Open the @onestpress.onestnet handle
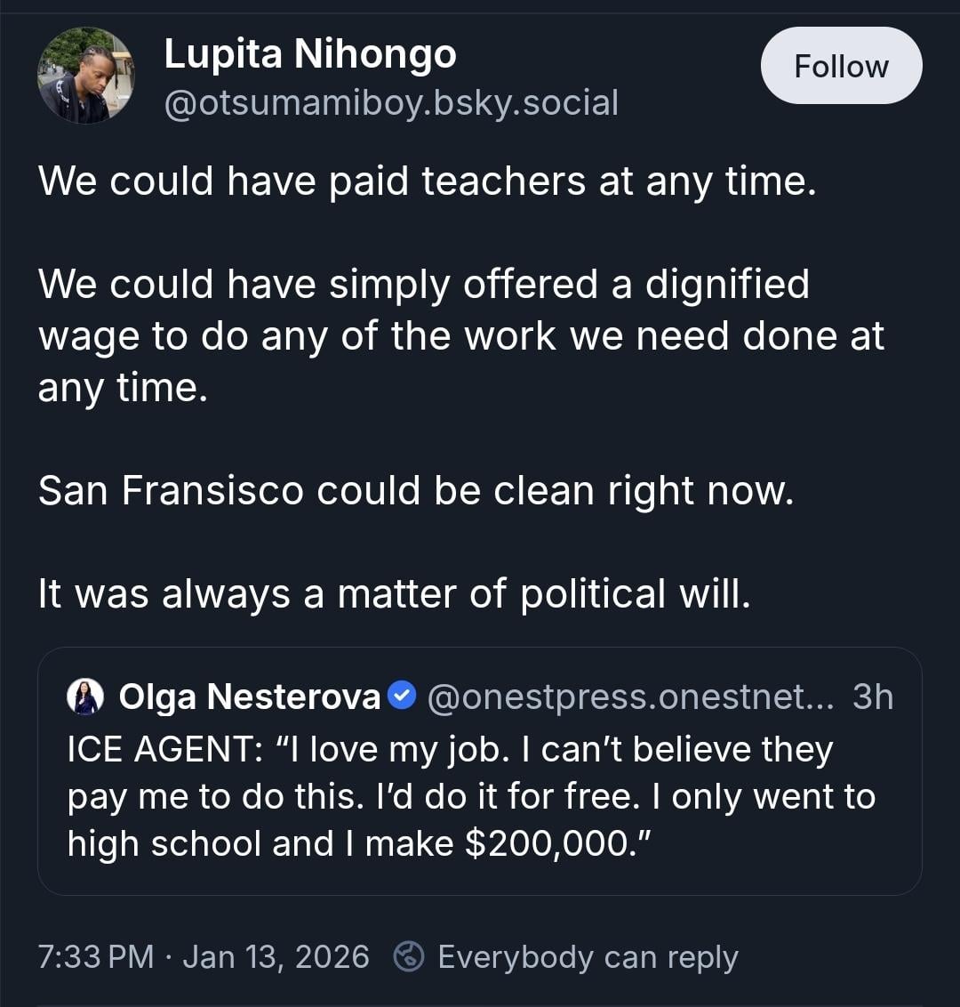This screenshot has width=960, height=1007. [x=631, y=697]
